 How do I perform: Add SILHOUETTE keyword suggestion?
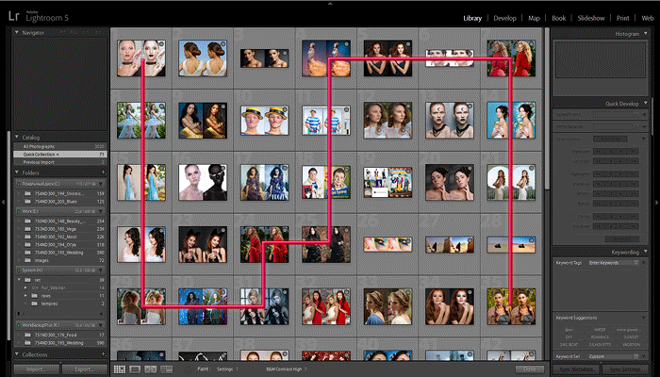tap(600, 344)
